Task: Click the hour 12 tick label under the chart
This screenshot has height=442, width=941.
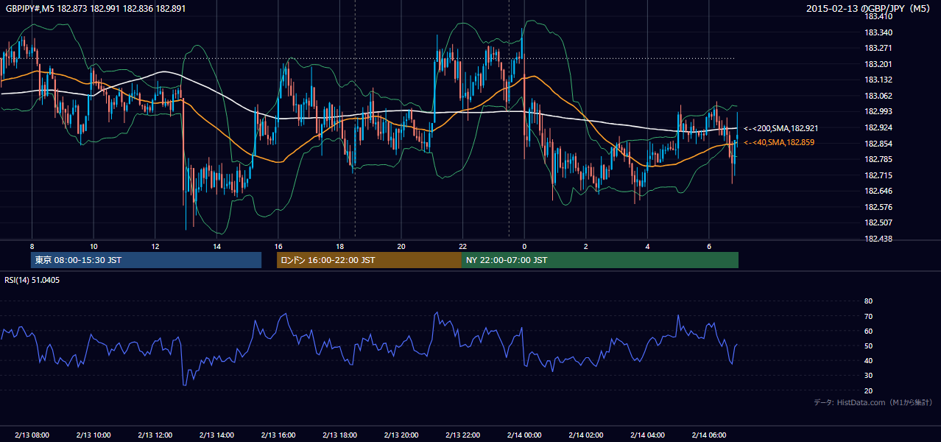Action: tap(155, 246)
